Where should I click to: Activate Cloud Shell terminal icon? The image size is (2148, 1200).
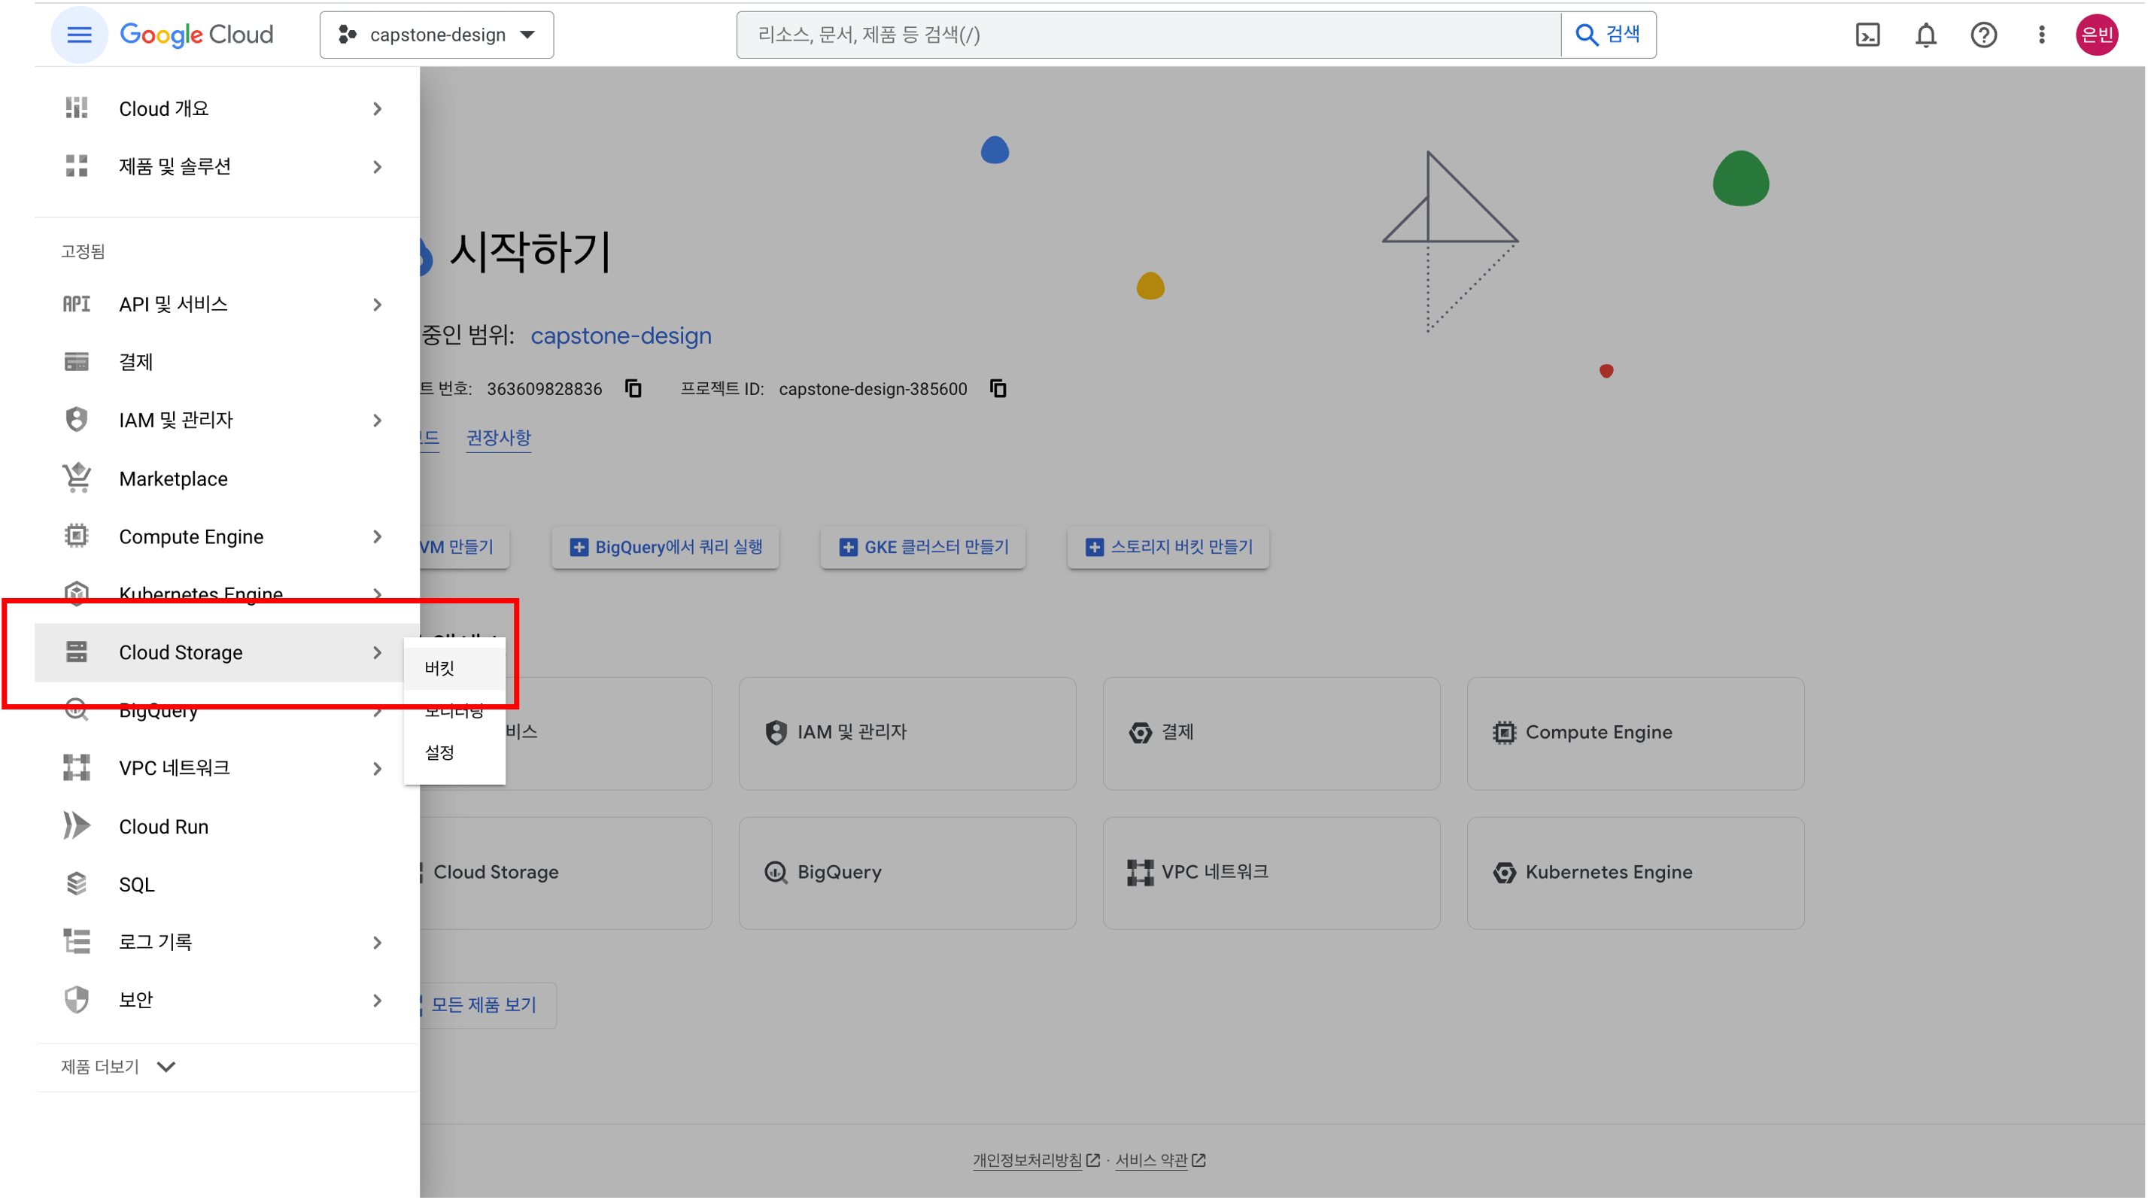point(1867,35)
